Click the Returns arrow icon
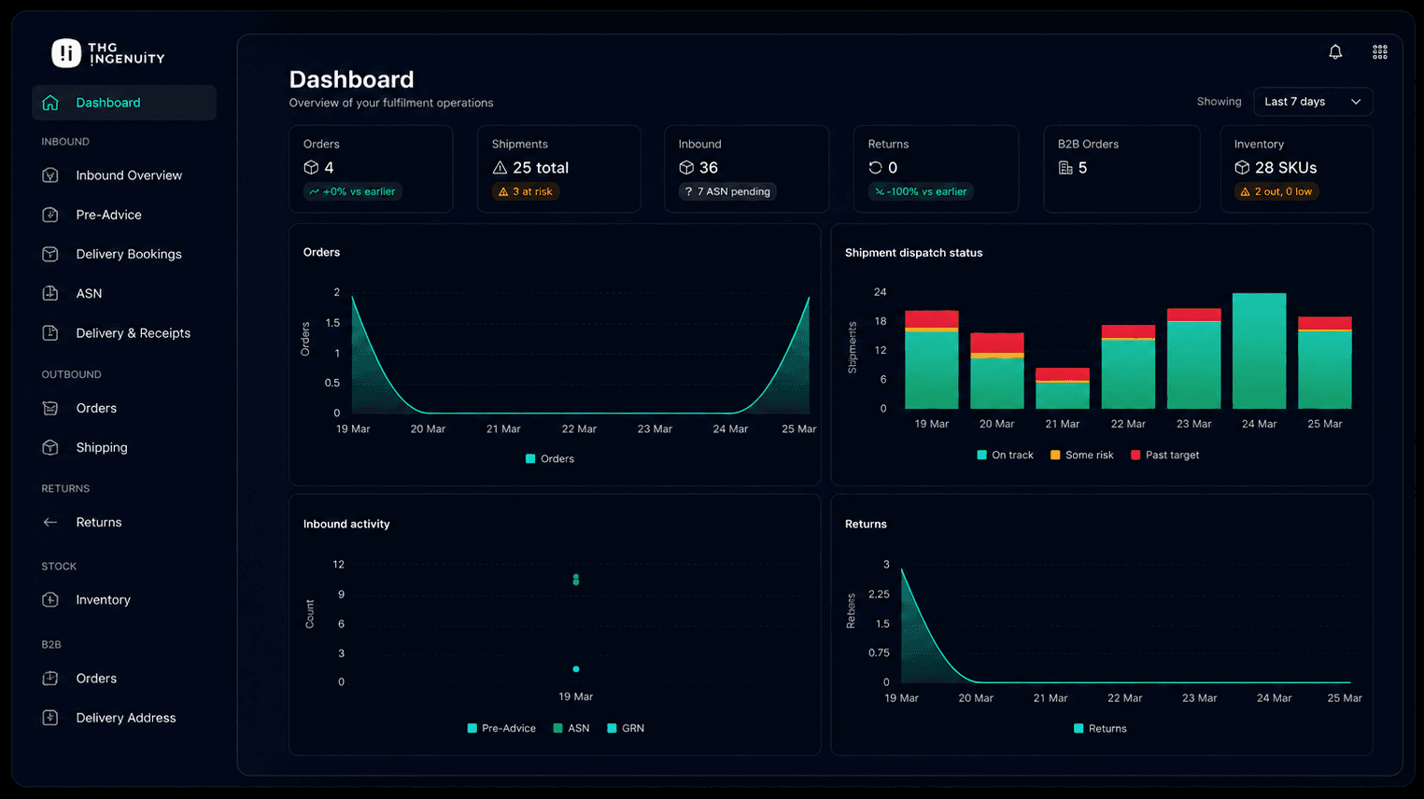1424x799 pixels. pyautogui.click(x=50, y=523)
